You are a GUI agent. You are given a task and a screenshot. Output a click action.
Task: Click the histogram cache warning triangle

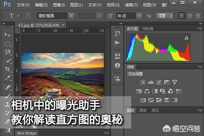187,38
